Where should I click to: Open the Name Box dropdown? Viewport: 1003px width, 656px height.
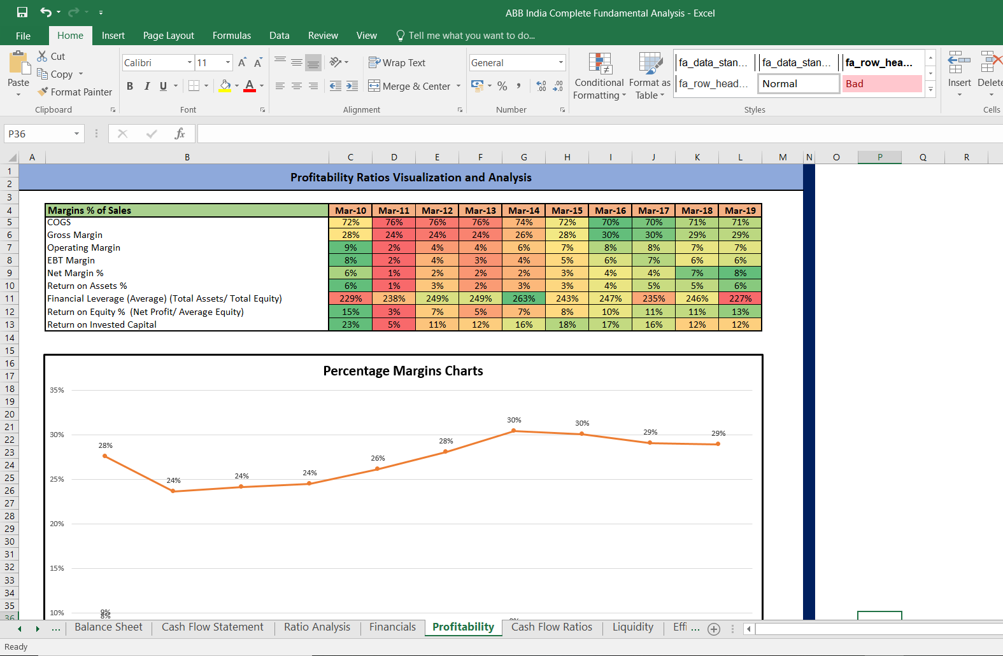pyautogui.click(x=76, y=134)
